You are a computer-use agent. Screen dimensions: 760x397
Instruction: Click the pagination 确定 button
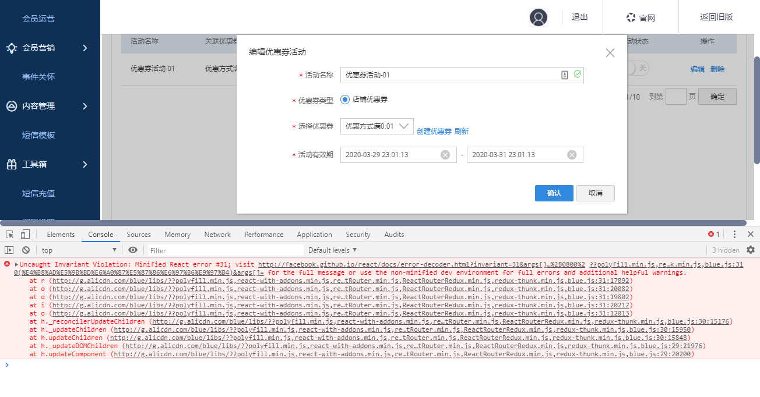pos(717,97)
